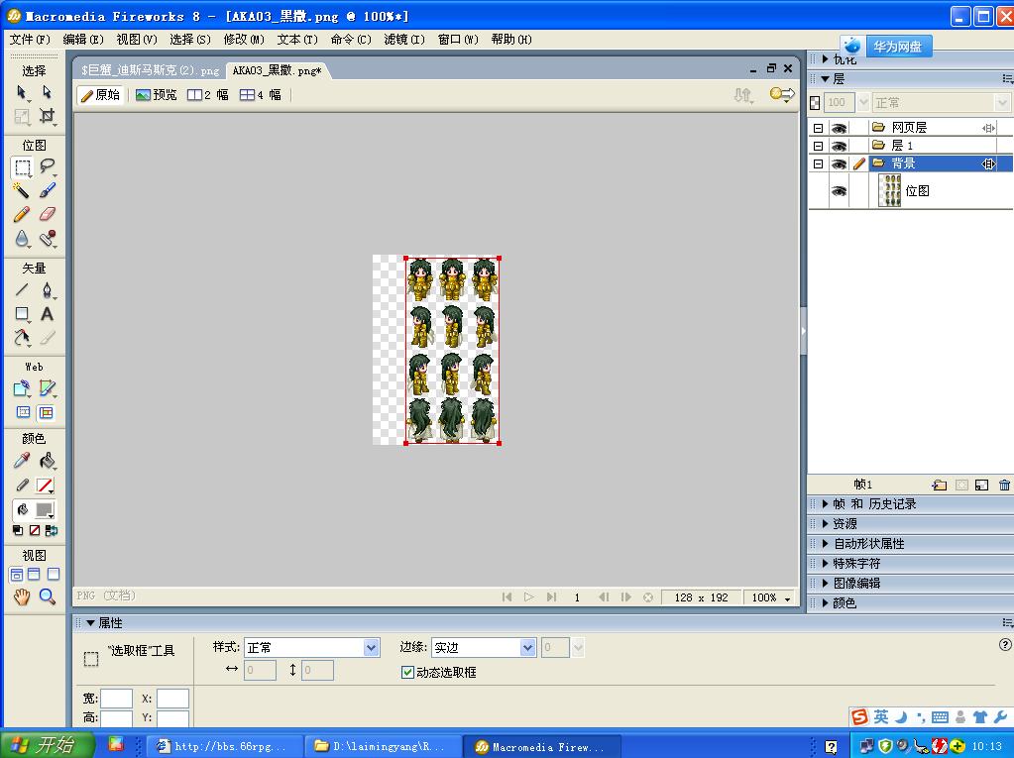Switch to the $巨蟹_迪斯马斯克 document tab

150,69
